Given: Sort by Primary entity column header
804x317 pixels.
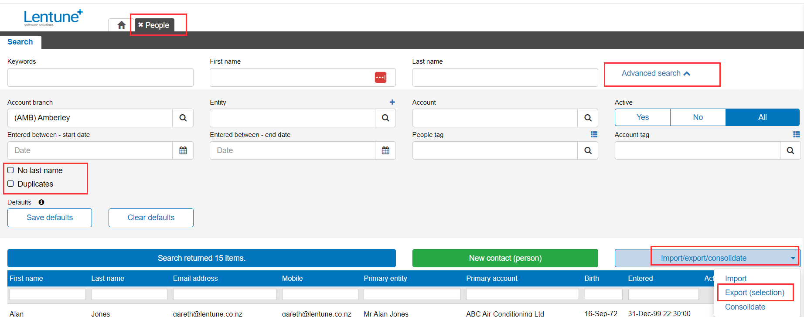Looking at the screenshot, I should point(385,278).
